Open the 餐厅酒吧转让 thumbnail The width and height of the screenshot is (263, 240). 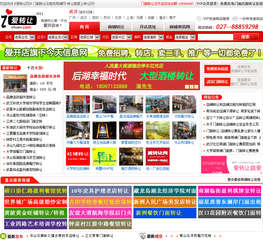point(131,156)
